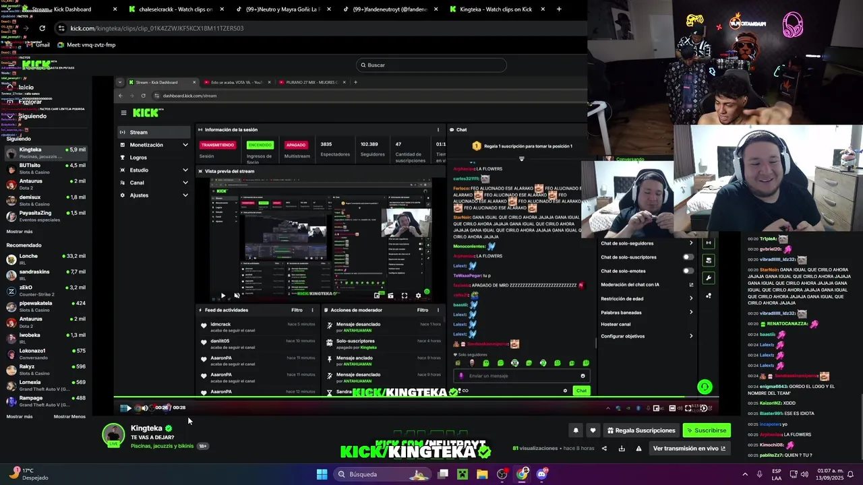Open sandraskins recommended channel
Screen dimensions: 863x485
point(46,275)
